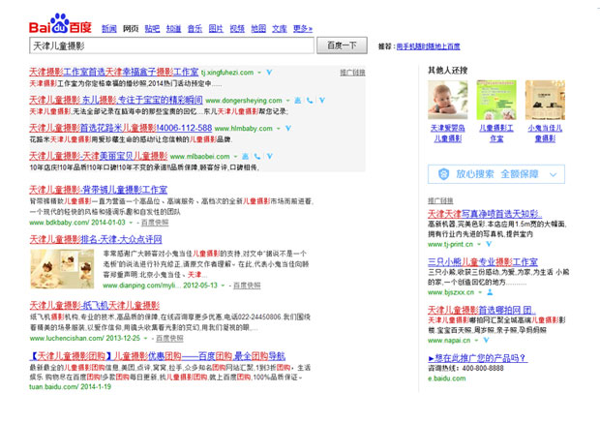Open the 儿童摄影工作室 related search link

(496, 134)
